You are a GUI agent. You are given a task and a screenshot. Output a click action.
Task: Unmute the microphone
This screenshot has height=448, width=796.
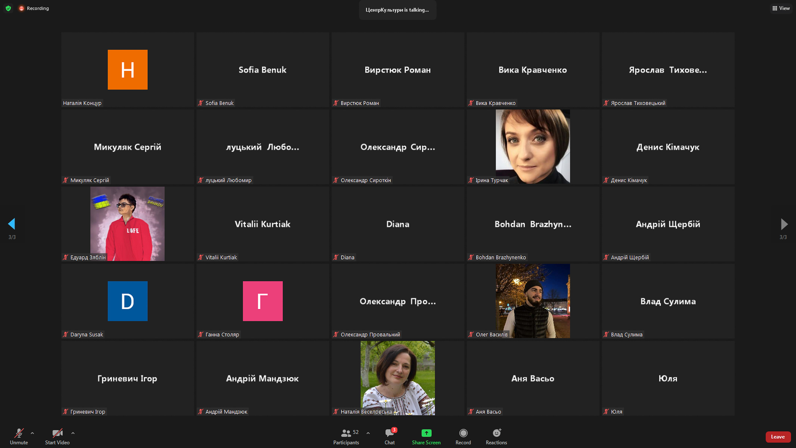[x=19, y=436]
